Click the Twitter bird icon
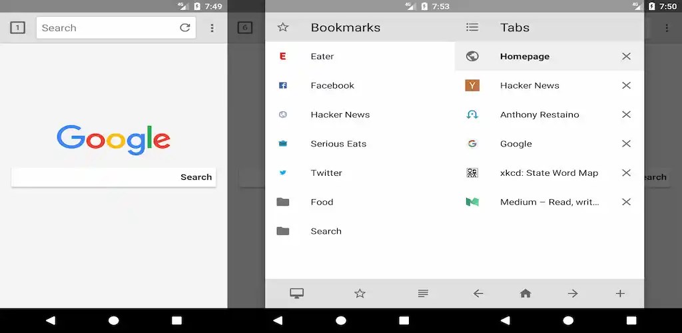This screenshot has width=682, height=333. (x=282, y=173)
